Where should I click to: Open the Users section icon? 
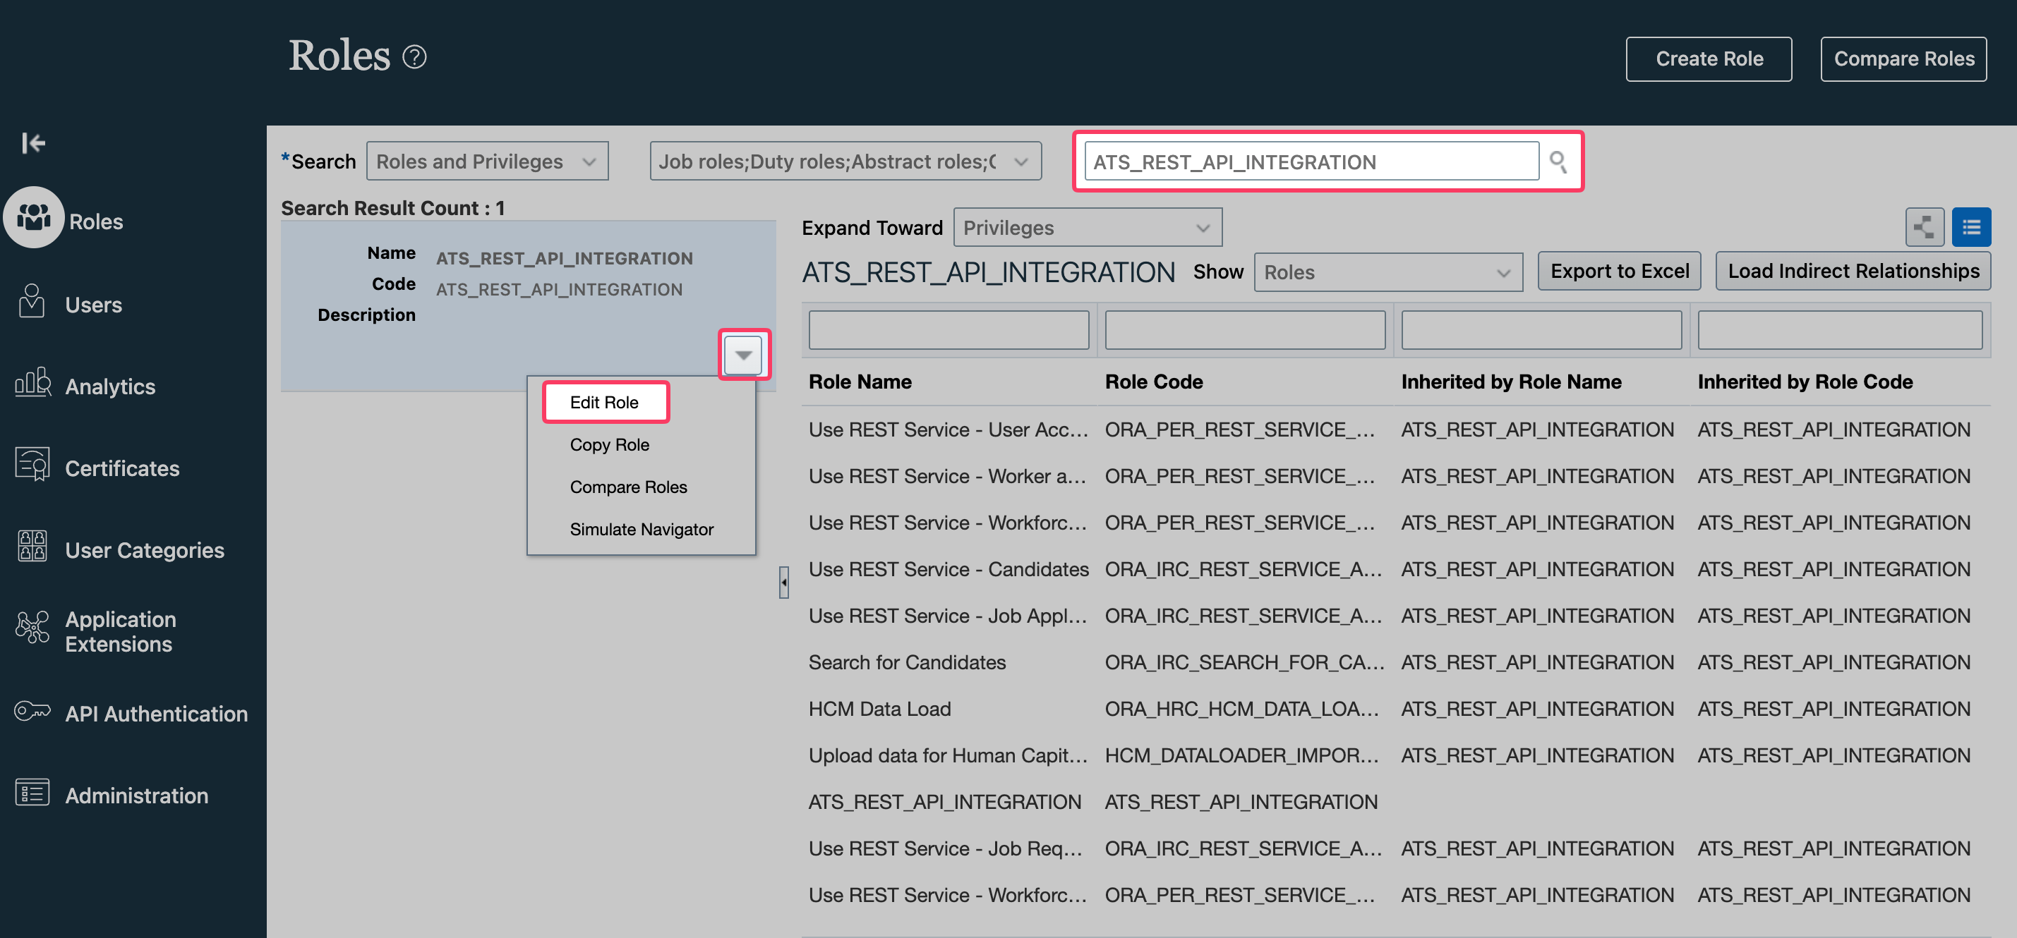[x=32, y=301]
